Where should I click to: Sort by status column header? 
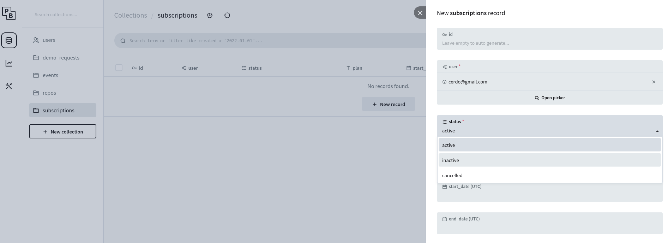pyautogui.click(x=252, y=68)
